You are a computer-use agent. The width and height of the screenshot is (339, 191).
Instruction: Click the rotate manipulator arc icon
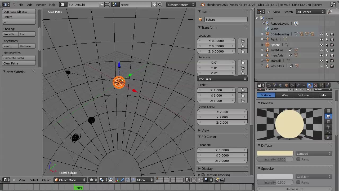128,180
